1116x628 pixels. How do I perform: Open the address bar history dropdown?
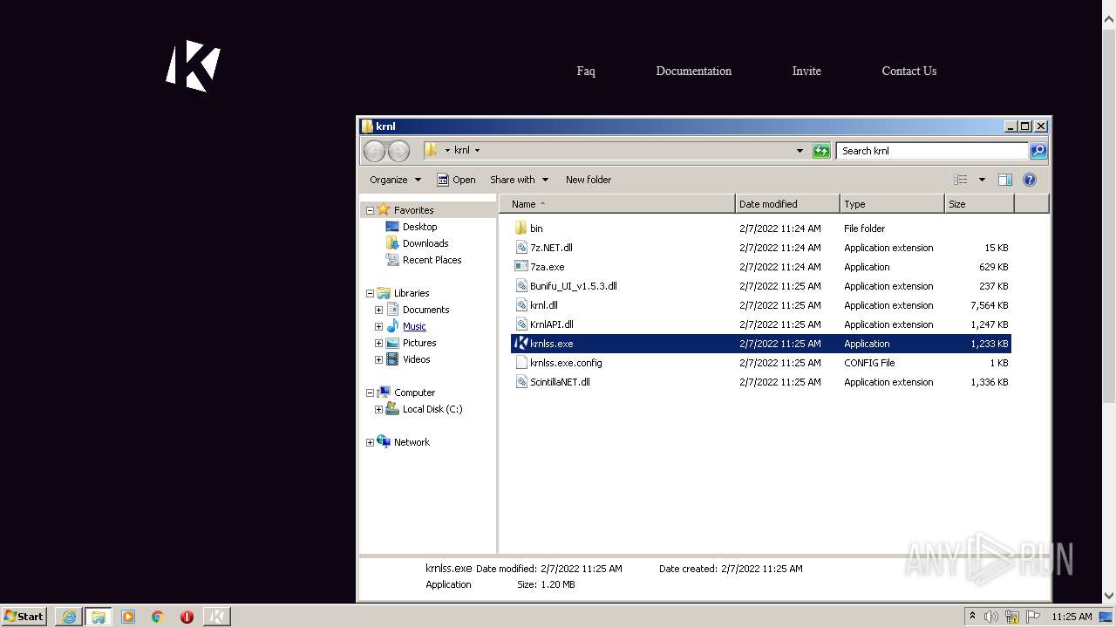click(800, 151)
